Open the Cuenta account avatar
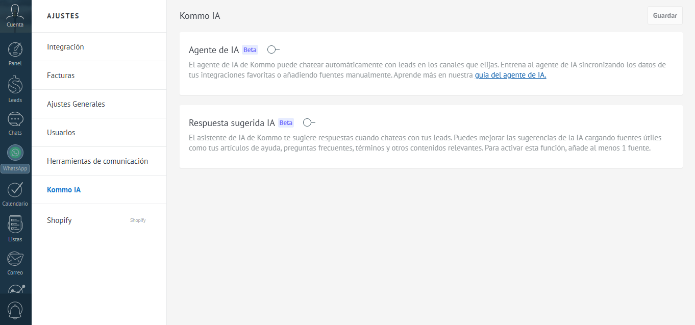695x325 pixels. 15,12
